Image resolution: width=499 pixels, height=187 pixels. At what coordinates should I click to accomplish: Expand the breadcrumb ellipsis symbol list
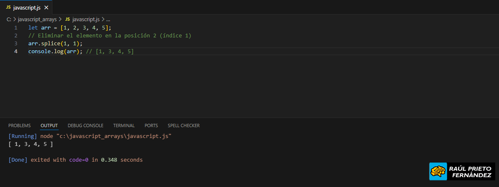[x=108, y=19]
